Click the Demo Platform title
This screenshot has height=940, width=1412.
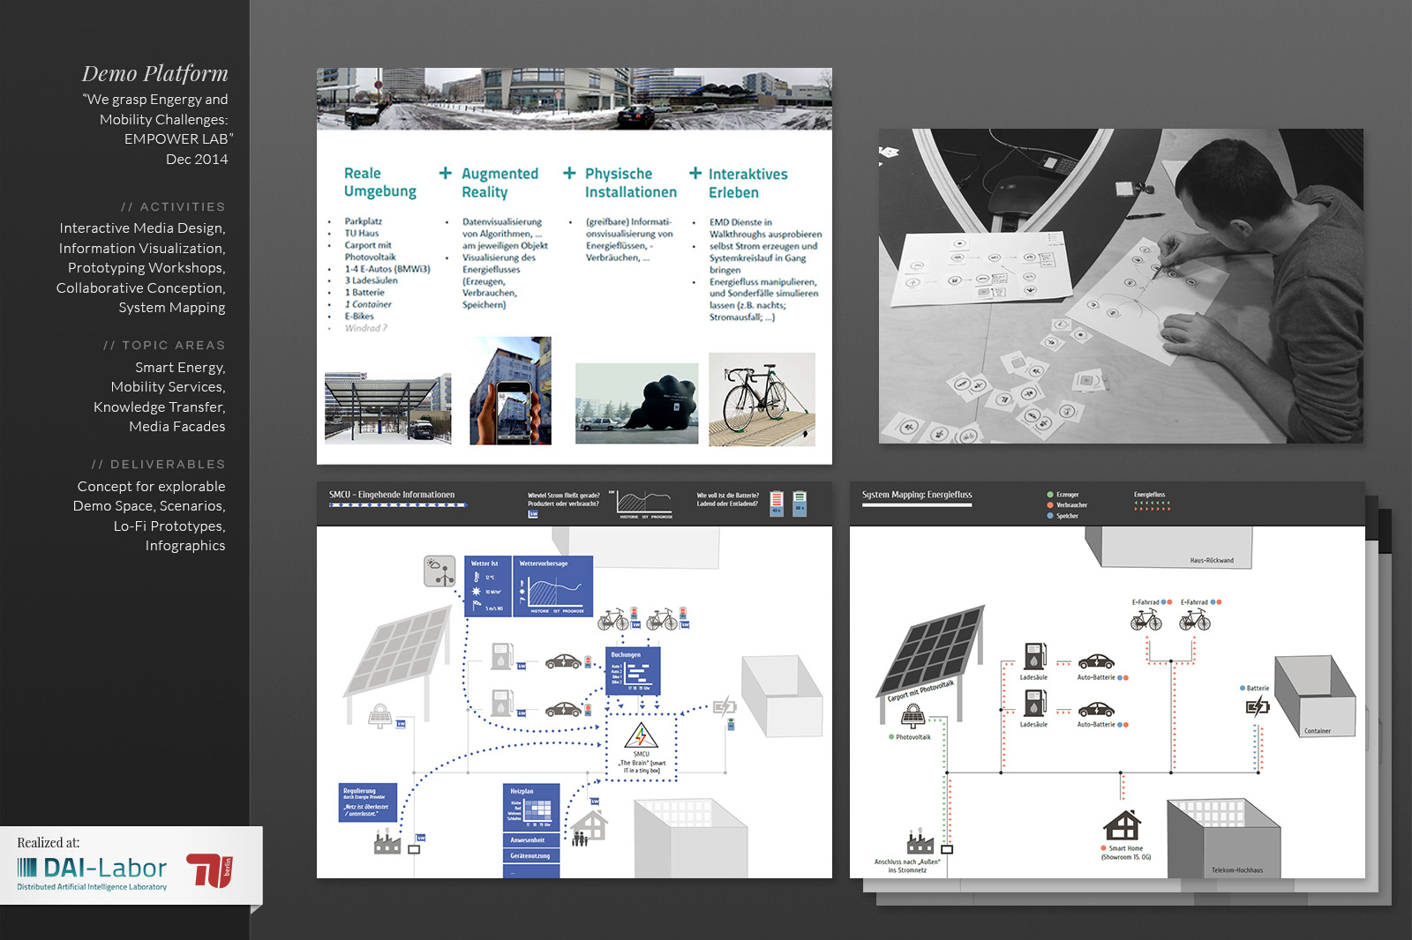tap(155, 73)
